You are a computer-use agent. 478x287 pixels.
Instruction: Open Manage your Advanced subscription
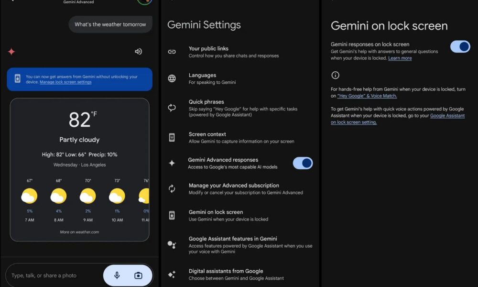point(240,189)
